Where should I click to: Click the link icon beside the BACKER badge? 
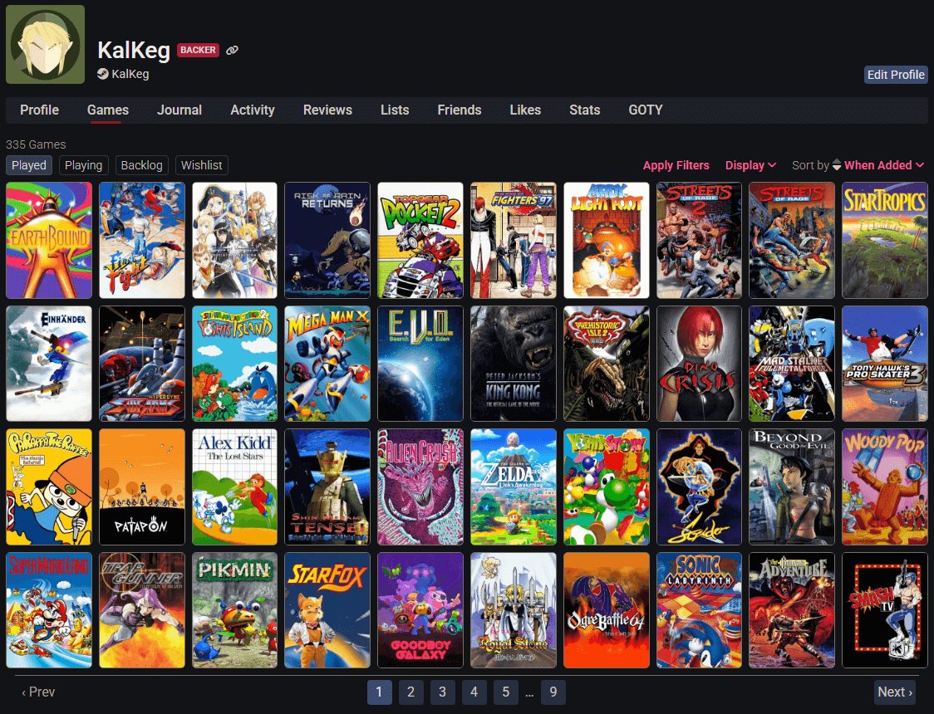click(x=232, y=50)
